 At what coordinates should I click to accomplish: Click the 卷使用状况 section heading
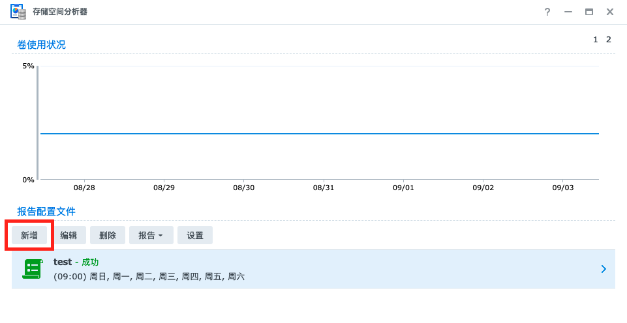(41, 45)
